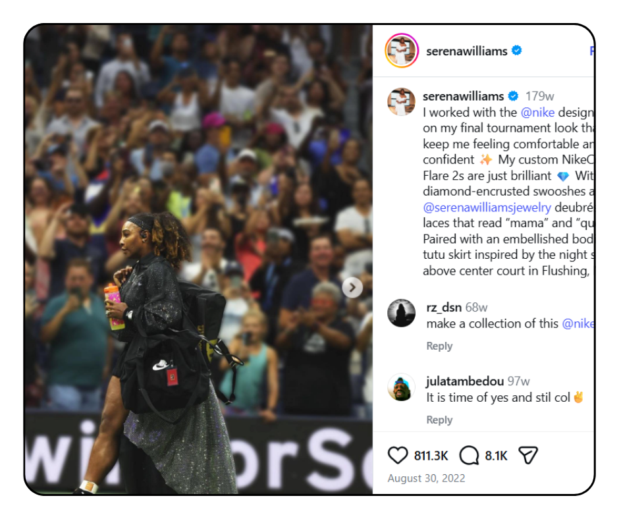
Task: Click julatambedou username
Action: pyautogui.click(x=465, y=381)
